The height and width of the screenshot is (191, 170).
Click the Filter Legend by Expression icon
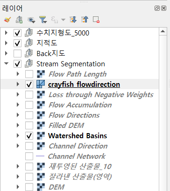55,20
